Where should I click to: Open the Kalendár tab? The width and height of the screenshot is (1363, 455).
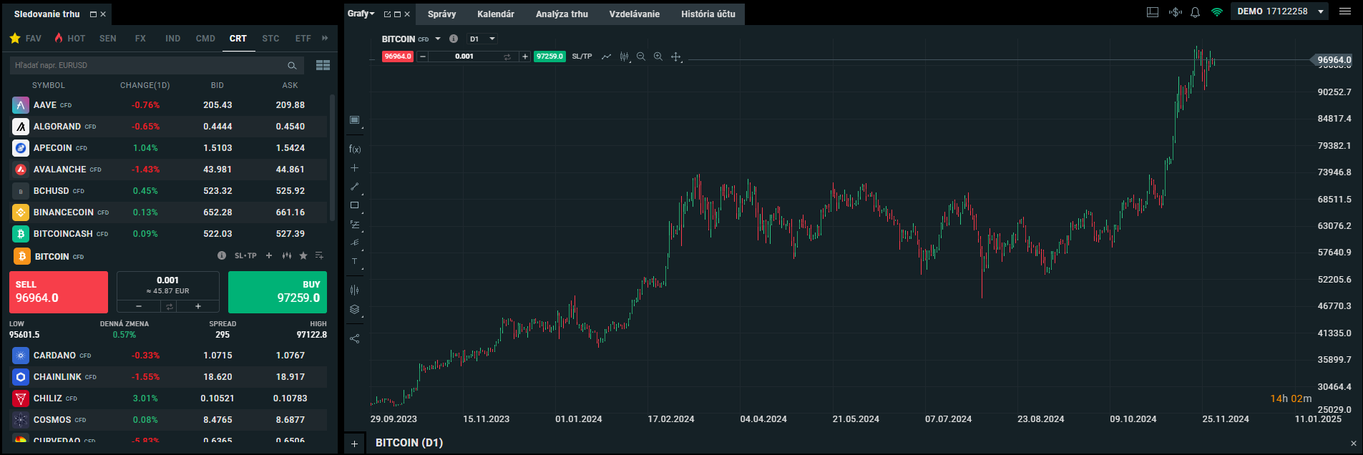coord(496,14)
